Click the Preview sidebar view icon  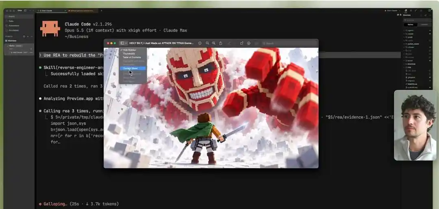tap(122, 43)
